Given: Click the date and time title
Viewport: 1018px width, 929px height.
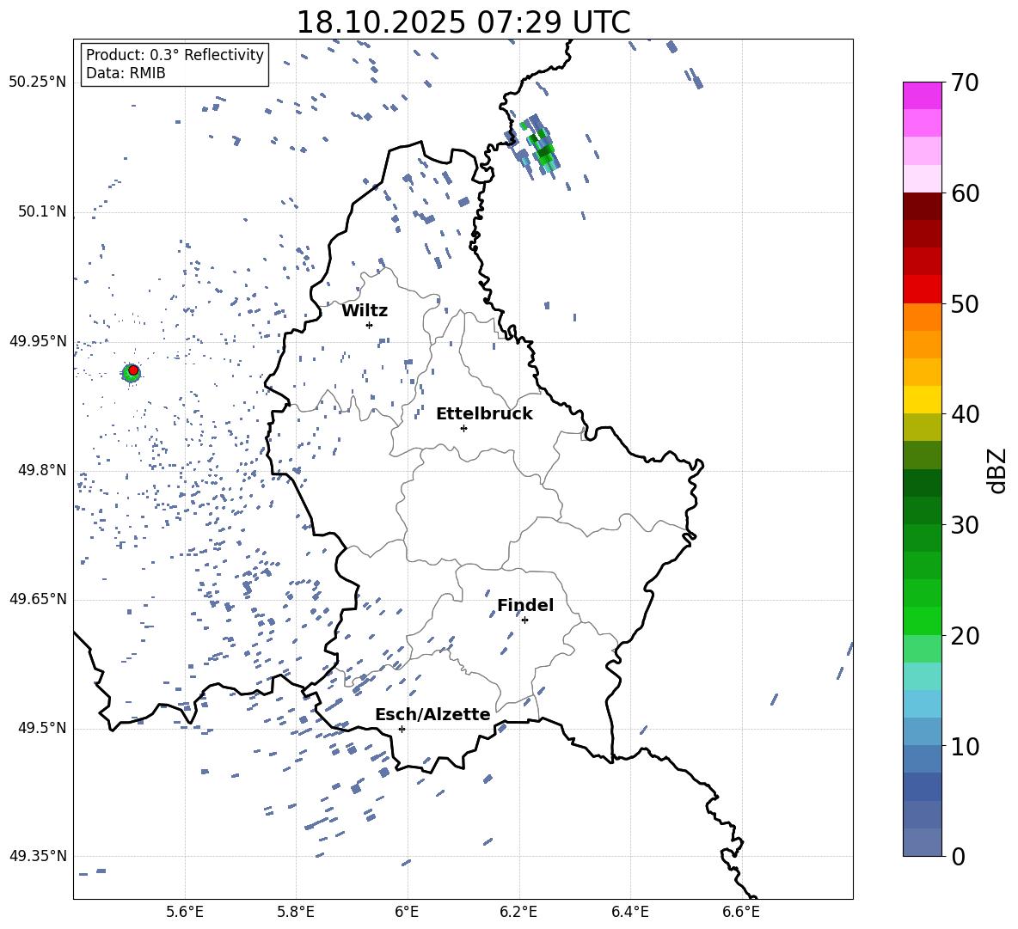Looking at the screenshot, I should (x=463, y=22).
